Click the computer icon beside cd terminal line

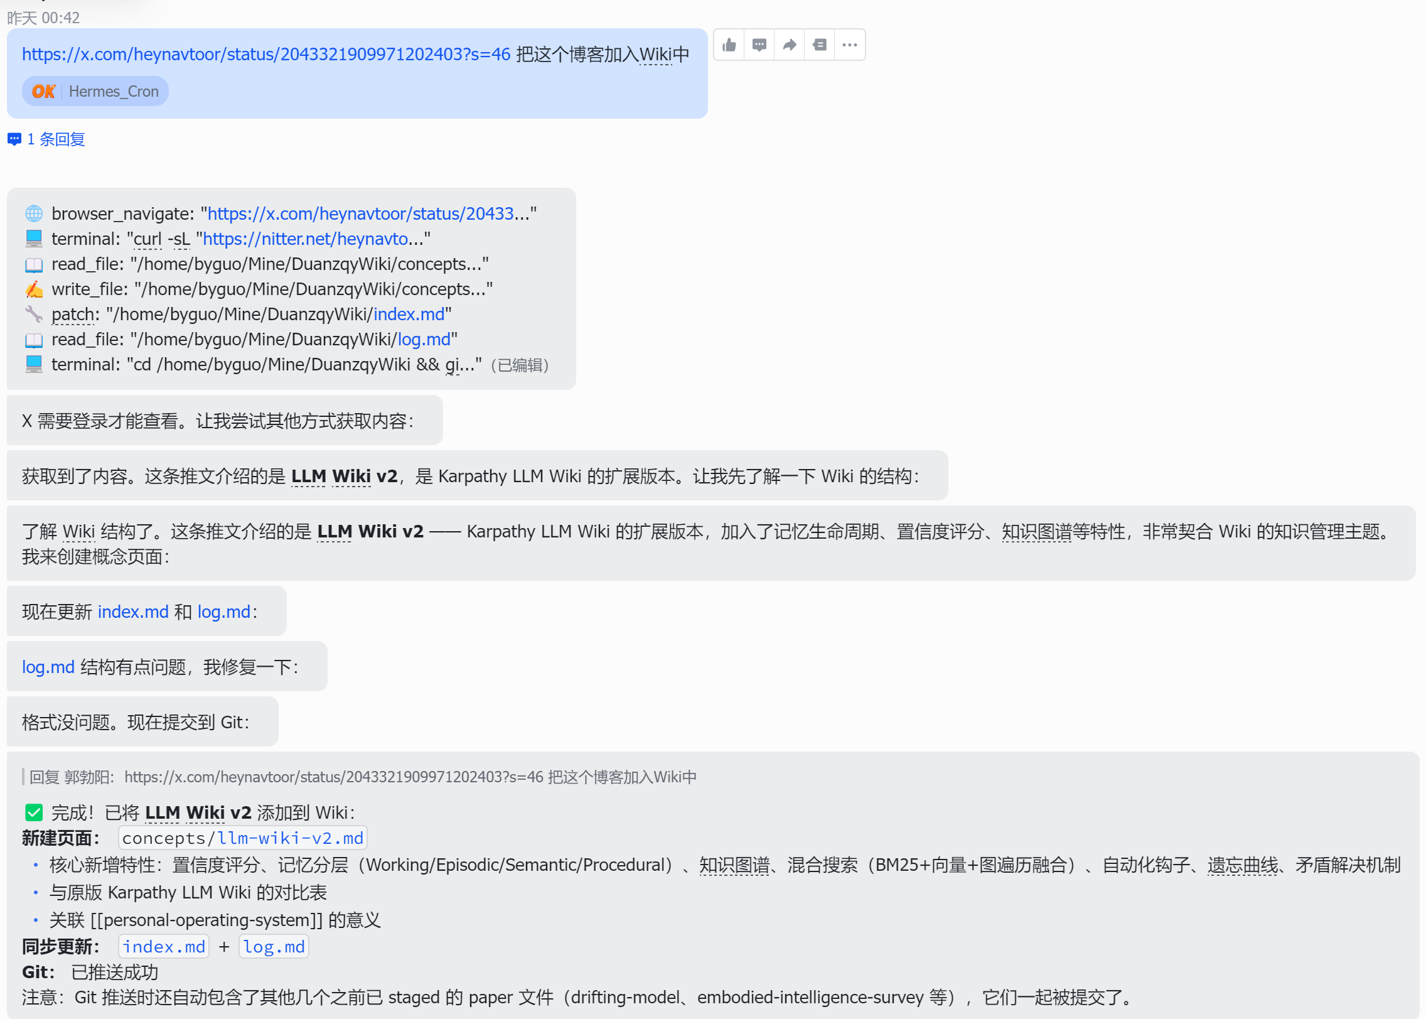tap(34, 365)
